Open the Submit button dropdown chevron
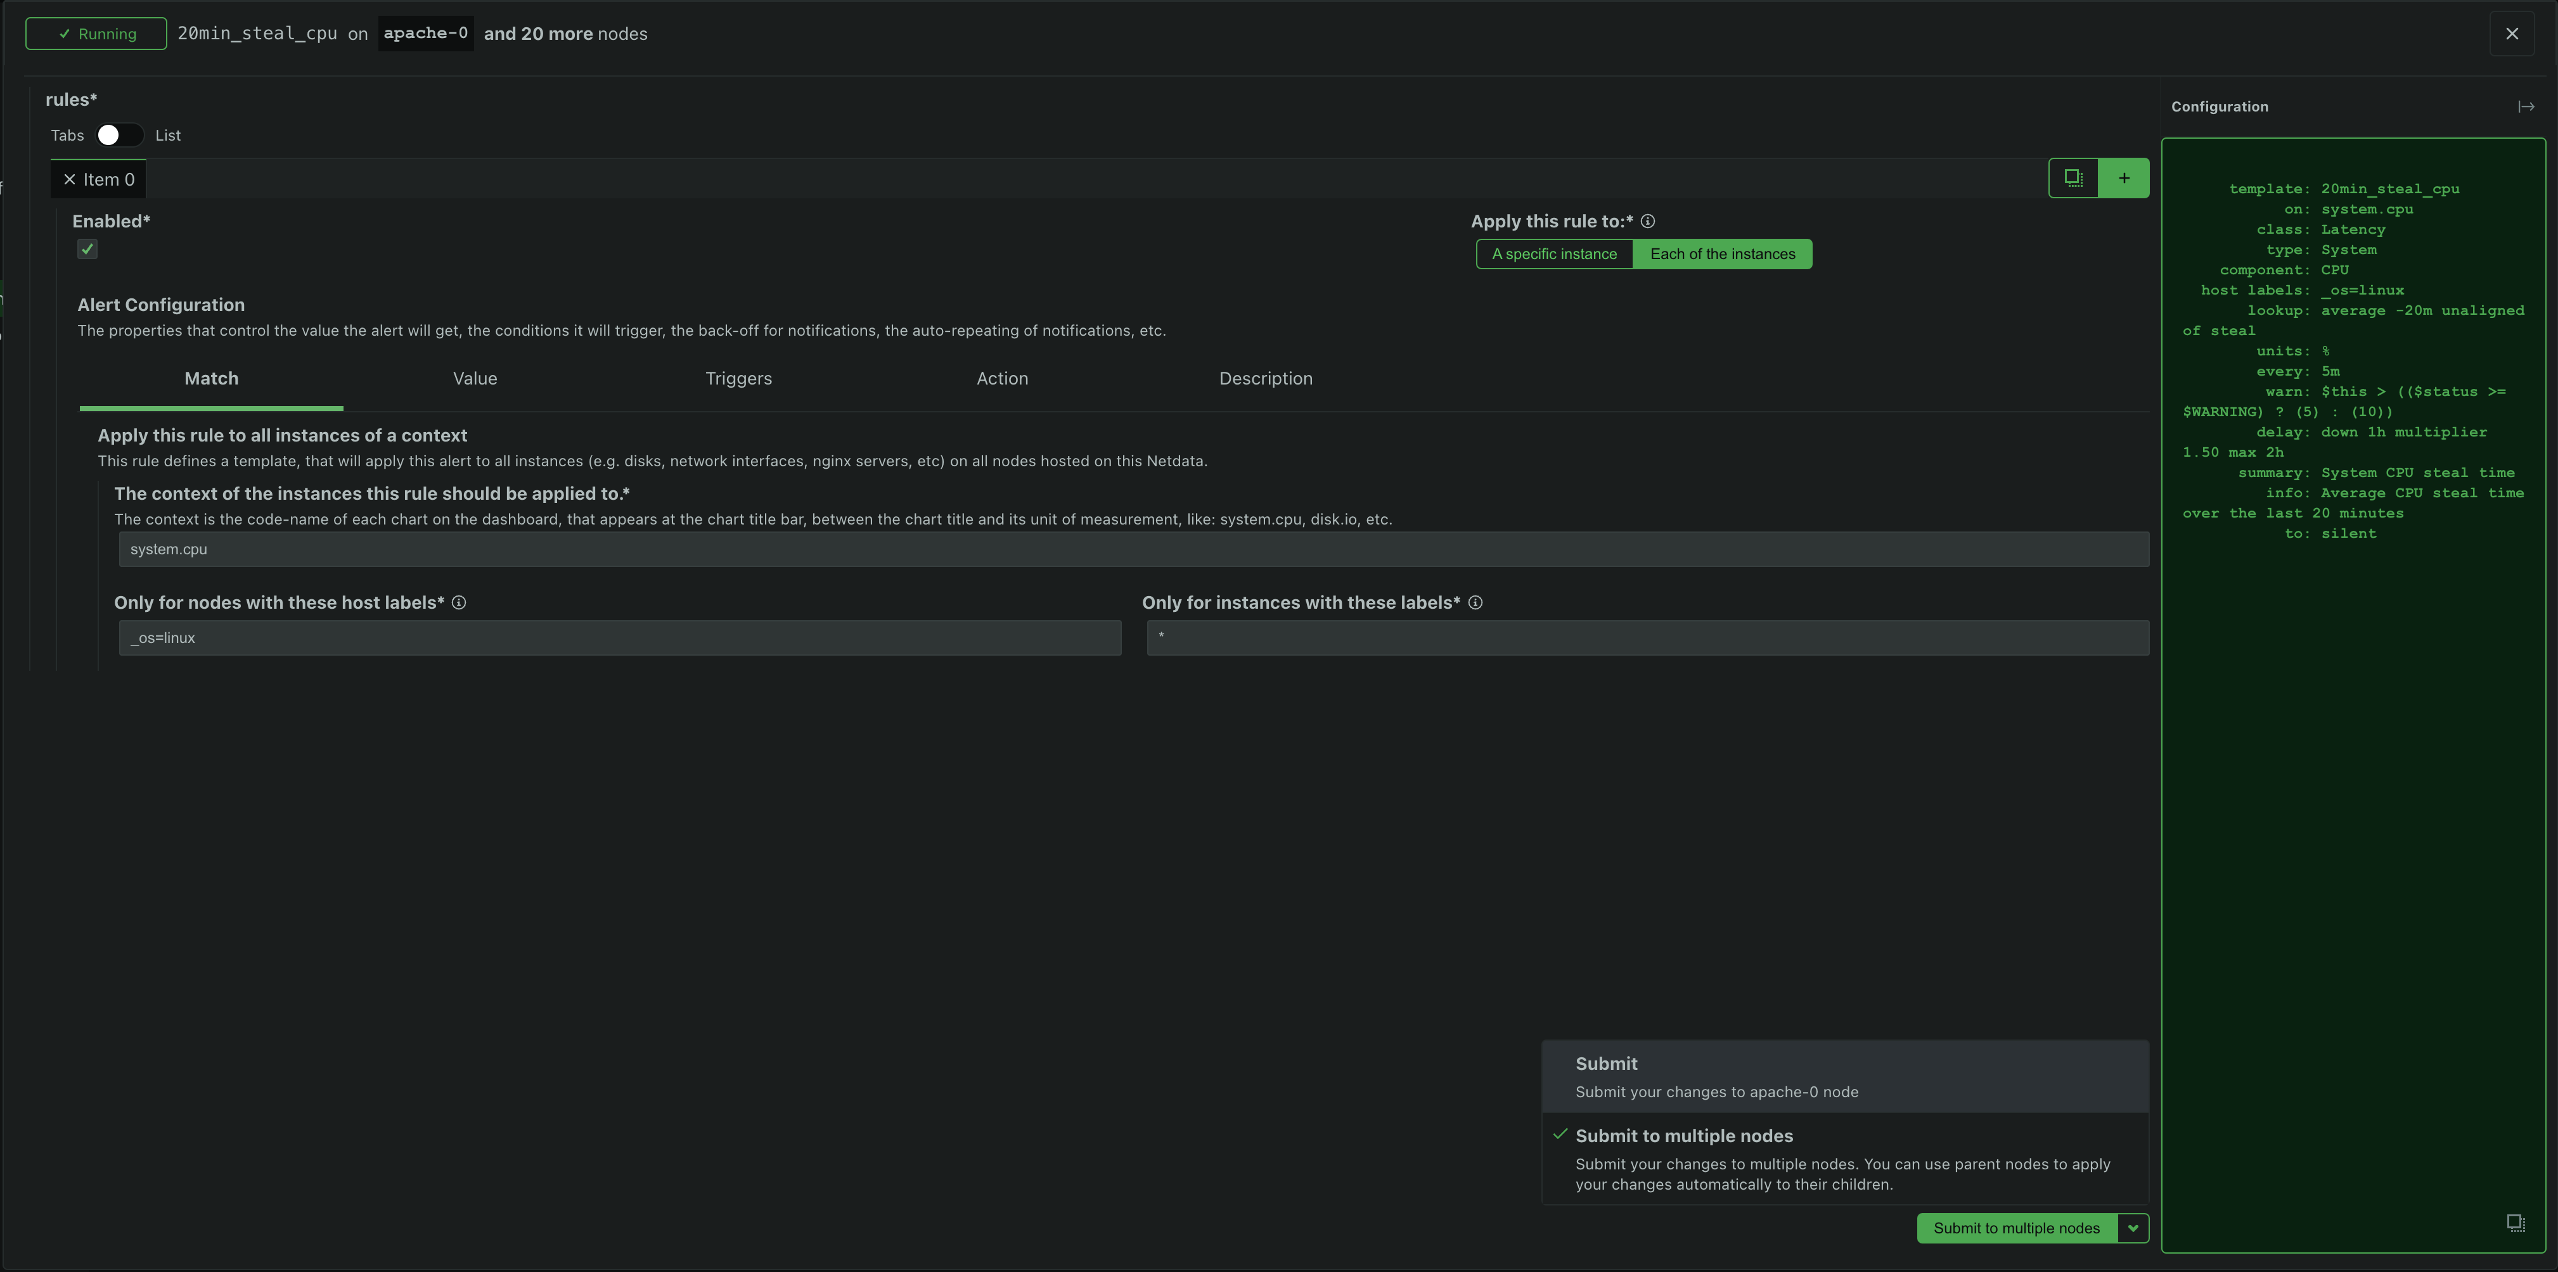2558x1272 pixels. (2134, 1228)
